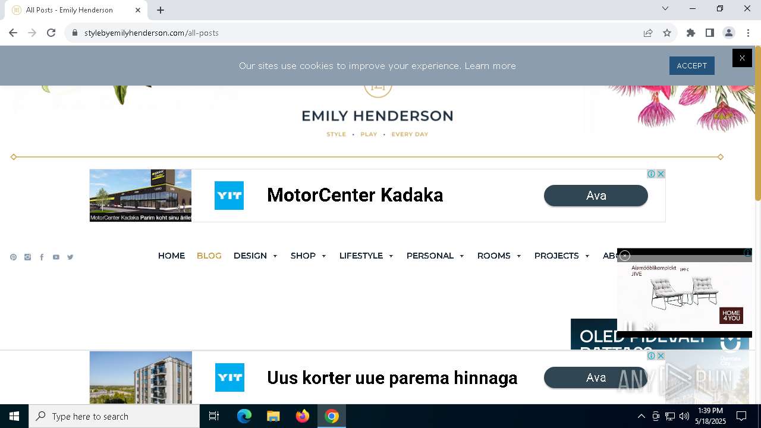Share this page icon in address bar
The height and width of the screenshot is (428, 761).
(648, 33)
